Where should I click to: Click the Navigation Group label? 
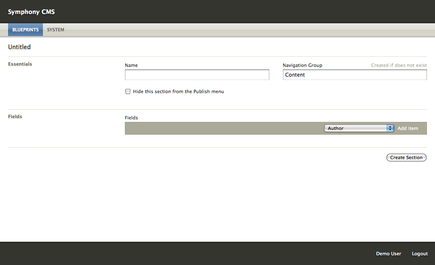(302, 65)
